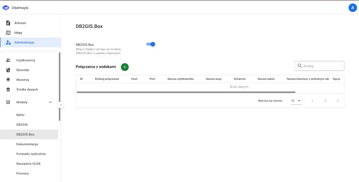Image resolution: width=359 pixels, height=182 pixels.
Task: Collapse the Moduły section chevron
Action: coord(50,102)
